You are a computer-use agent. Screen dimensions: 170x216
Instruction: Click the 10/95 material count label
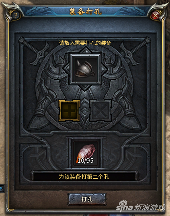[x=86, y=161]
